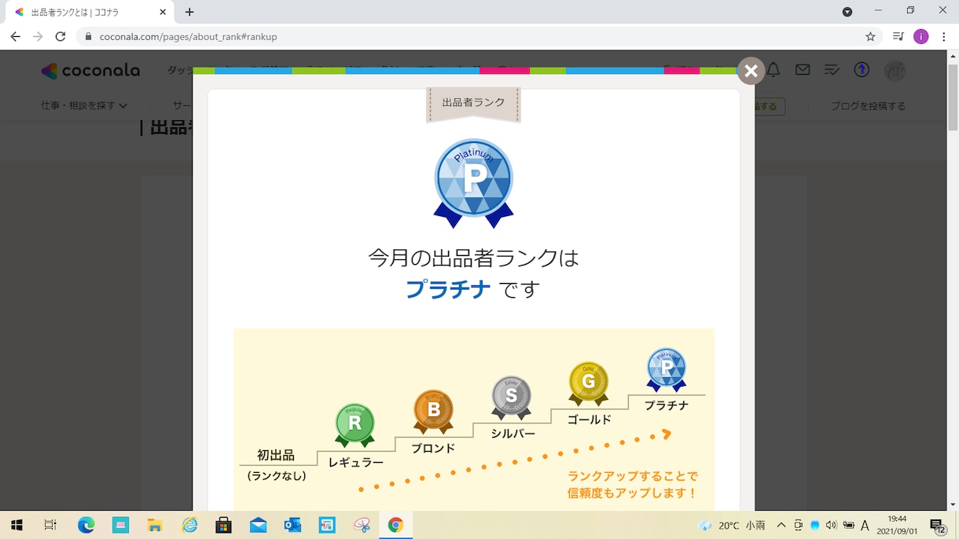The width and height of the screenshot is (959, 539).
Task: Click the 初出品 label on the rank chart
Action: [276, 455]
